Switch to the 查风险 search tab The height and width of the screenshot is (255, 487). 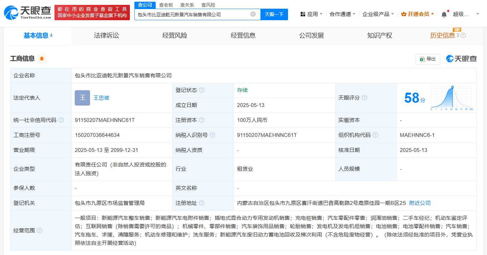[x=208, y=5]
